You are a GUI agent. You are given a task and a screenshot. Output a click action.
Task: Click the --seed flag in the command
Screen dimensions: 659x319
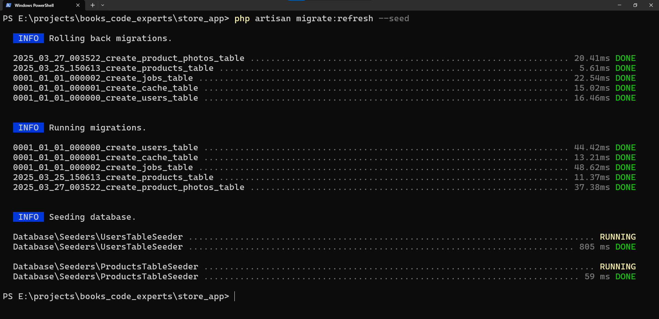point(394,18)
